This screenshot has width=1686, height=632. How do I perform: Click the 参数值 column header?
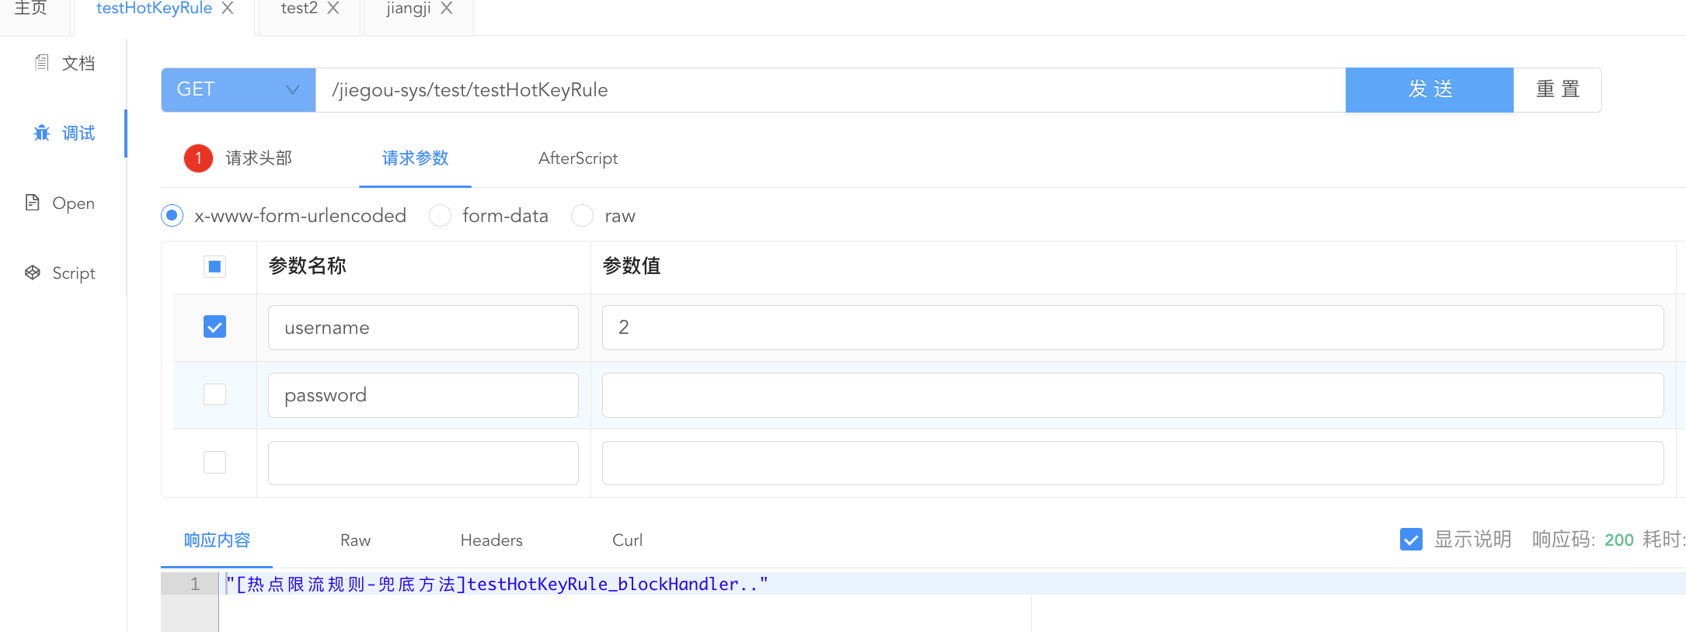632,266
